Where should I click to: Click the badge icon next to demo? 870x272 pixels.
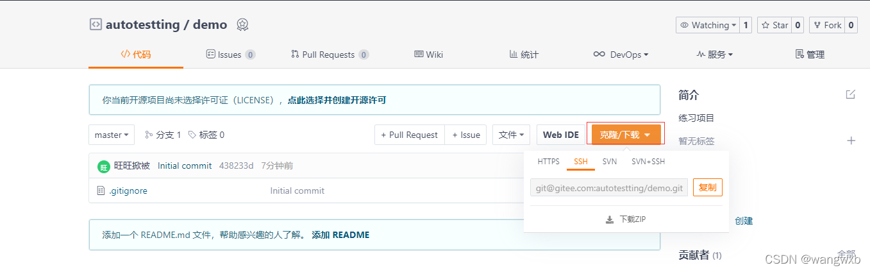(242, 25)
